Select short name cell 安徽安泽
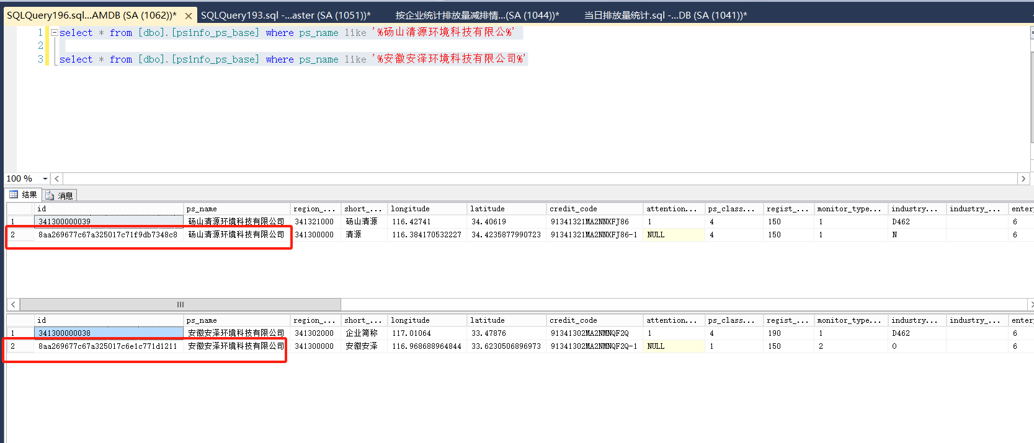The image size is (1034, 443). click(x=365, y=346)
